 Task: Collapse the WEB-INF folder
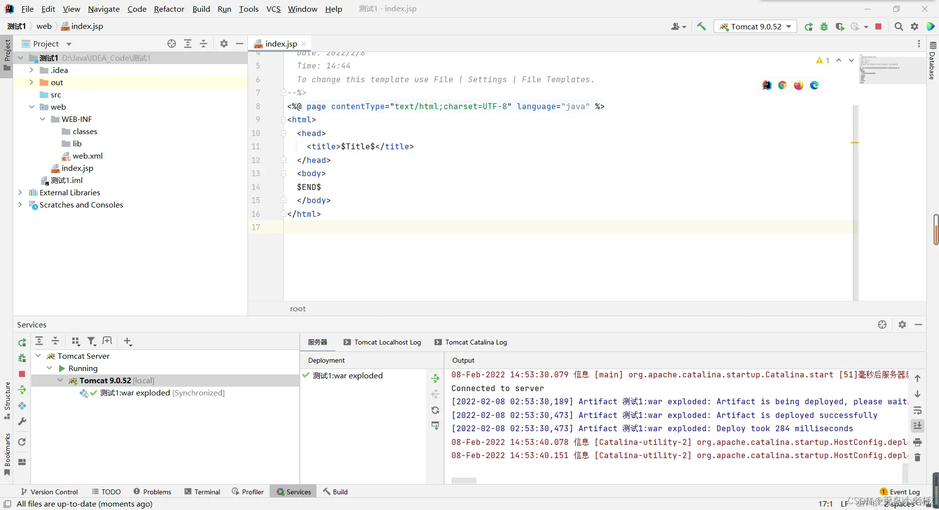[x=43, y=119]
